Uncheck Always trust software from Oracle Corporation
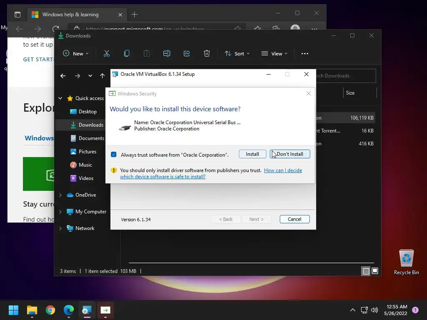The height and width of the screenshot is (320, 427). pos(113,155)
